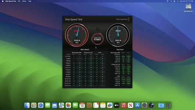
Task: Open Contacts from the dock
Action: click(89, 105)
